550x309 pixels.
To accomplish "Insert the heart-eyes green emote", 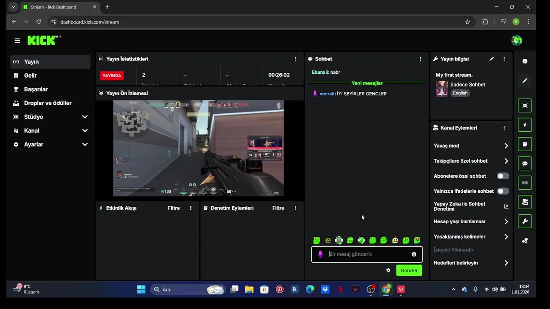I will (x=417, y=240).
